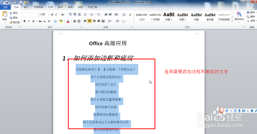
Task: Click the enclosed character (字) icon
Action: [x=79, y=21]
